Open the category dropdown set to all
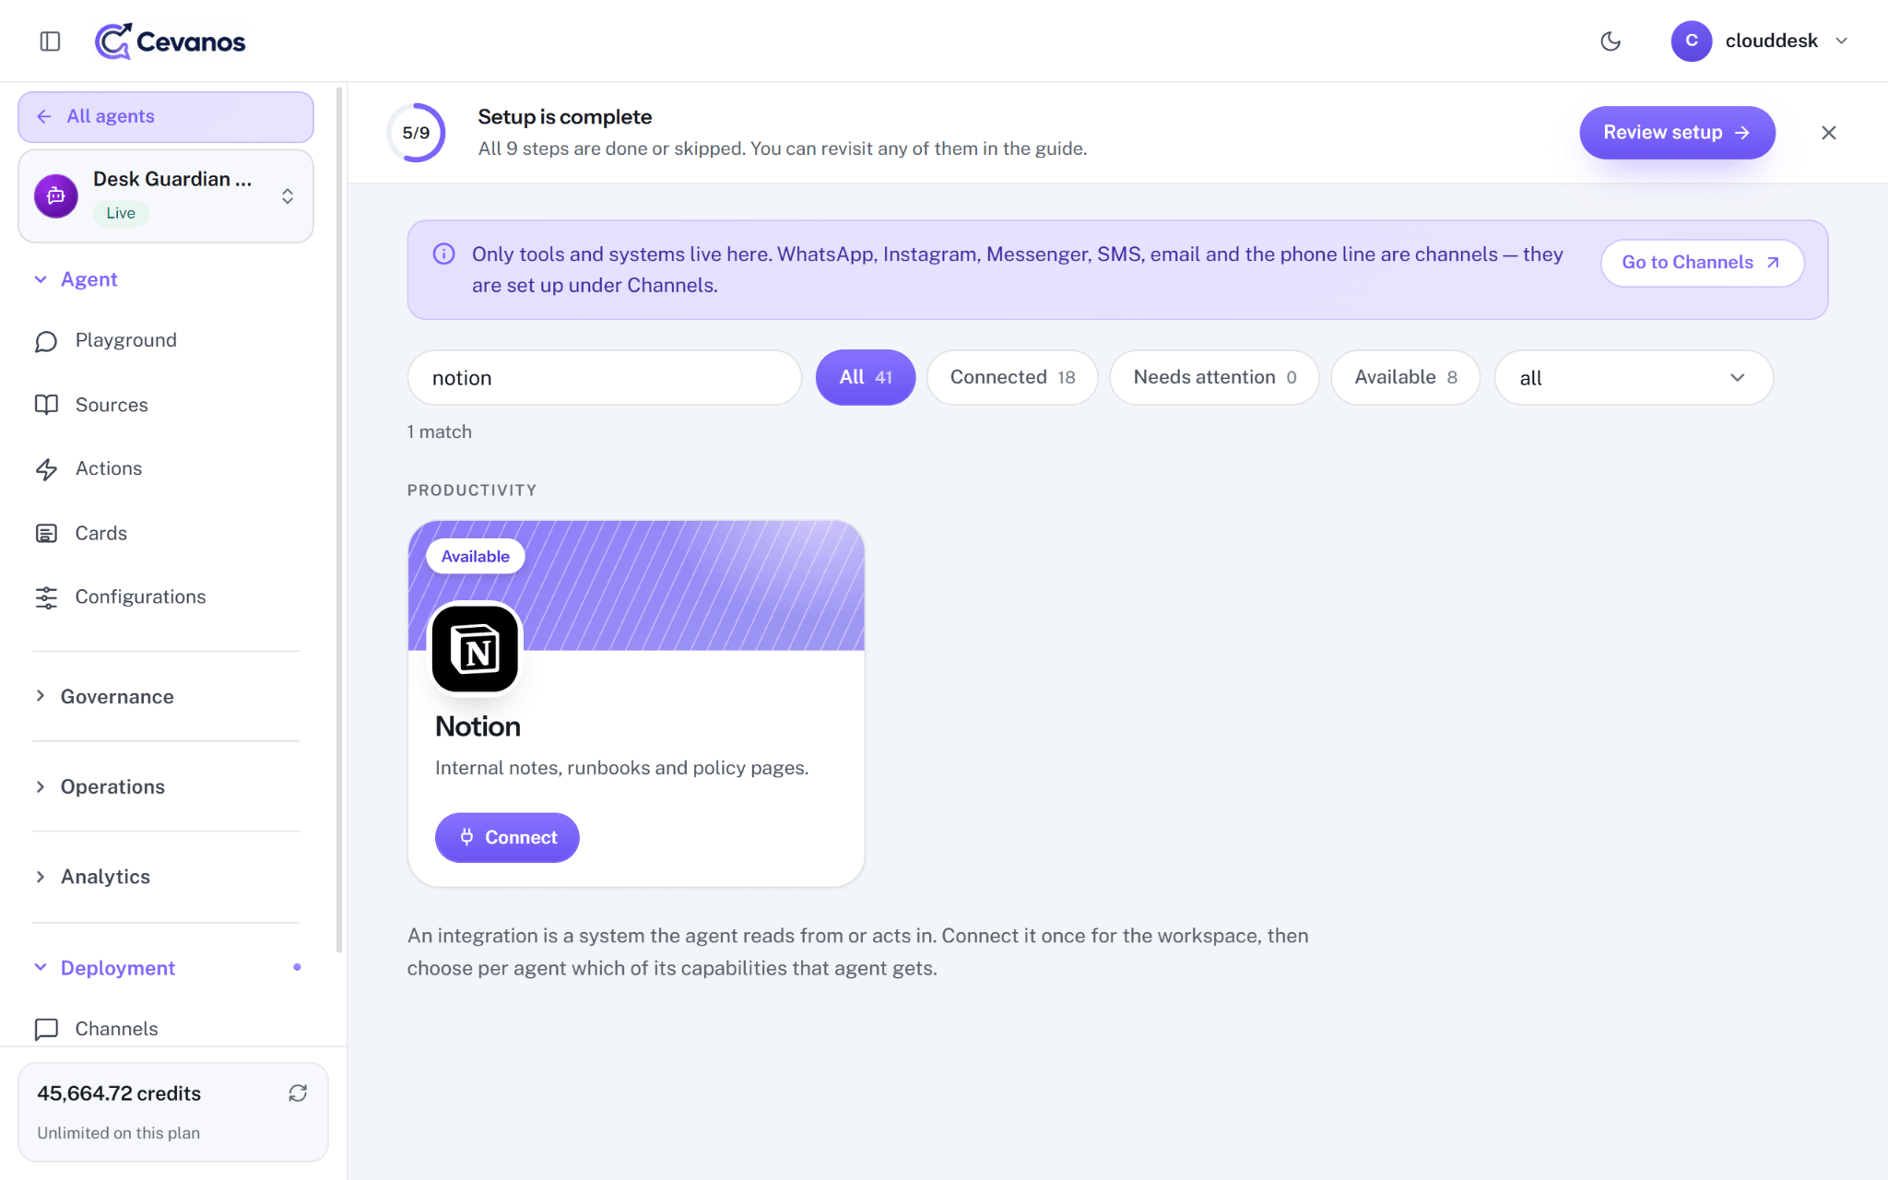Image resolution: width=1888 pixels, height=1180 pixels. coord(1634,378)
